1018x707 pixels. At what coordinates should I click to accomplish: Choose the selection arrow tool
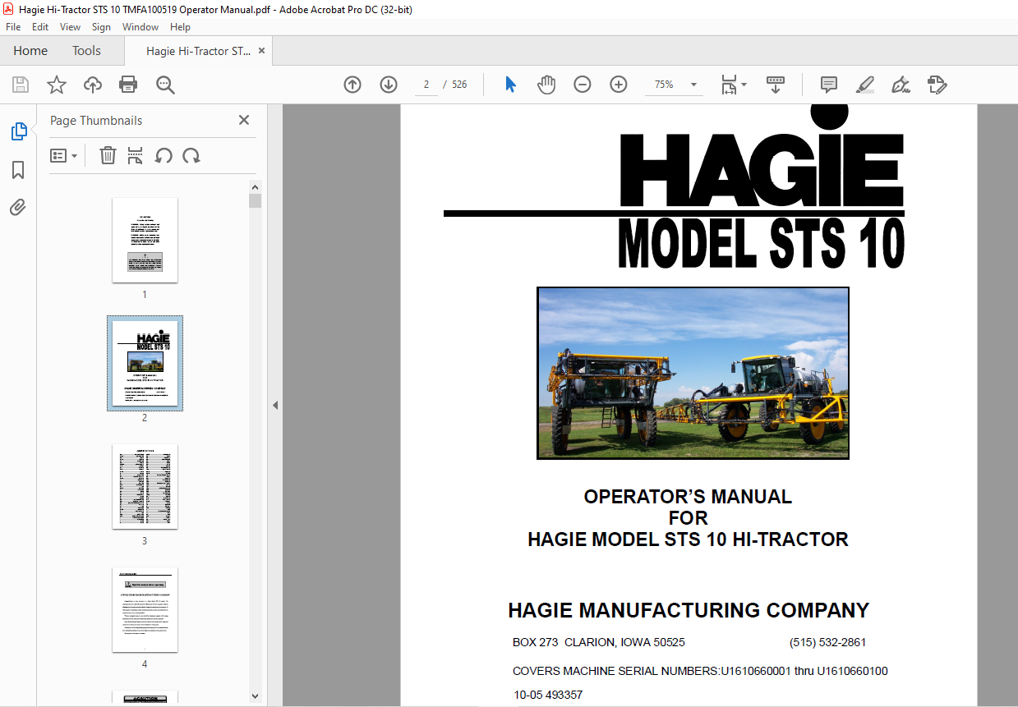tap(510, 85)
